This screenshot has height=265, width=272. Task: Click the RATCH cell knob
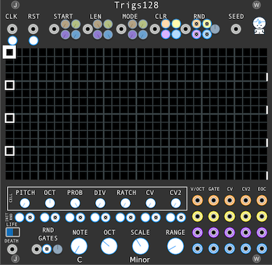(125, 203)
